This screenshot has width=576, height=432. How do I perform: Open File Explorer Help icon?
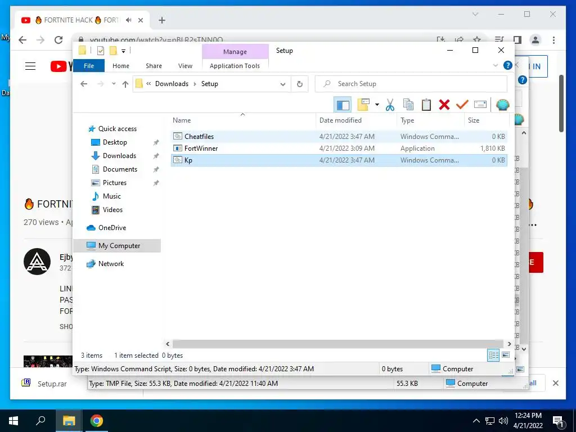tap(508, 65)
